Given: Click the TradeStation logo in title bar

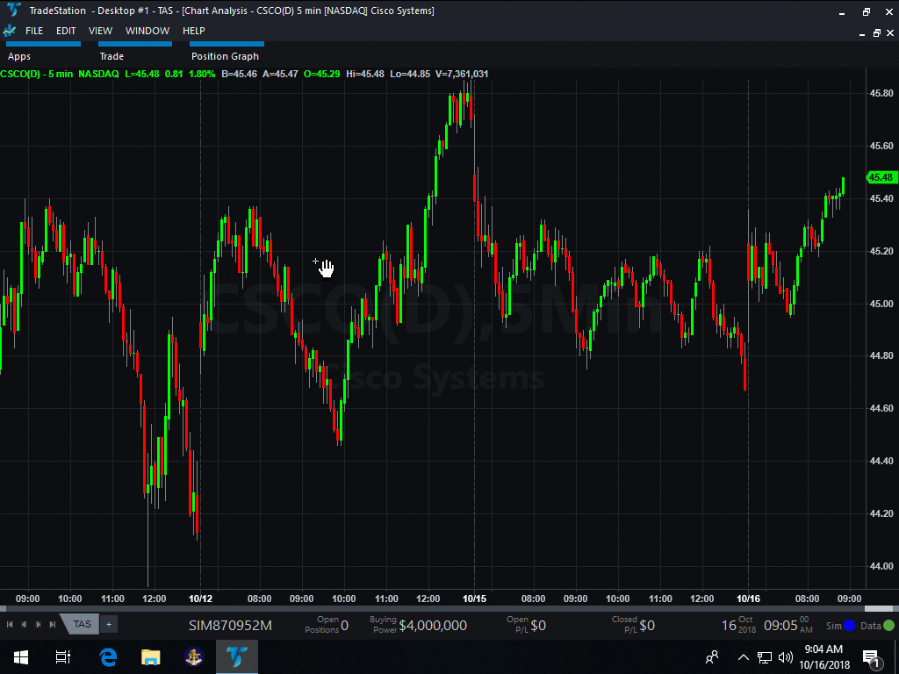Looking at the screenshot, I should 13,11.
